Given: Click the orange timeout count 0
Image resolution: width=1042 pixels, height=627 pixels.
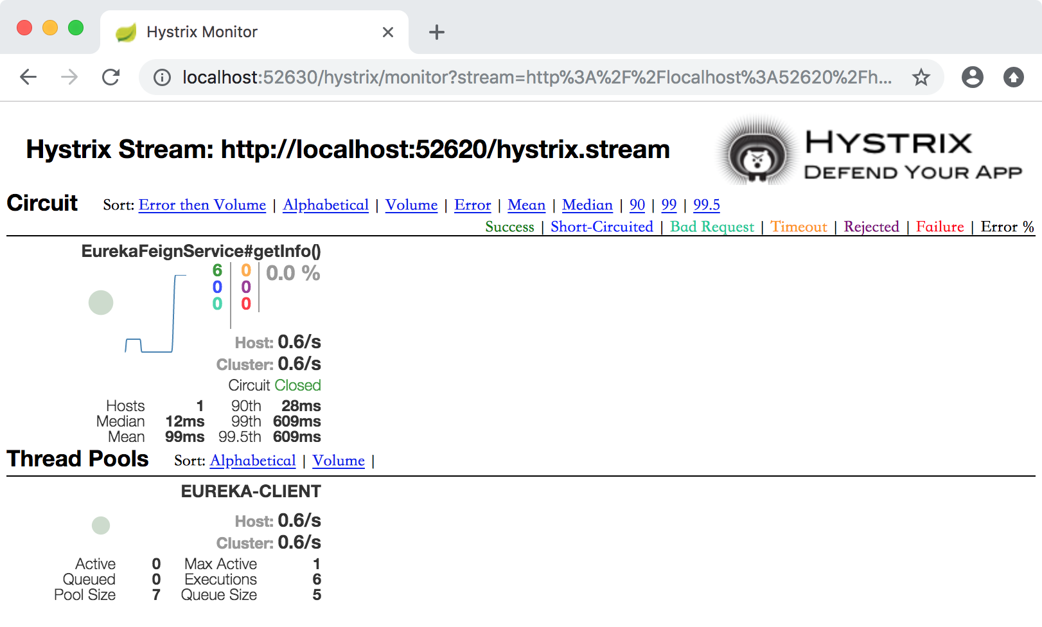Looking at the screenshot, I should coord(246,270).
